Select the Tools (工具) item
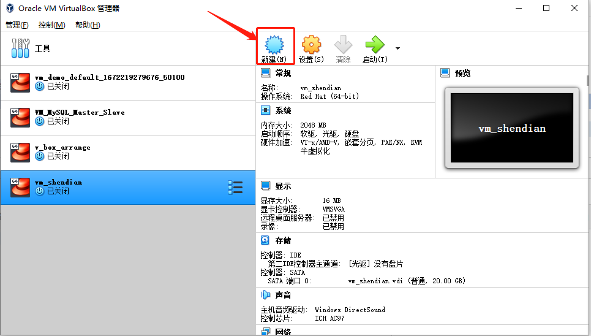 [128, 48]
